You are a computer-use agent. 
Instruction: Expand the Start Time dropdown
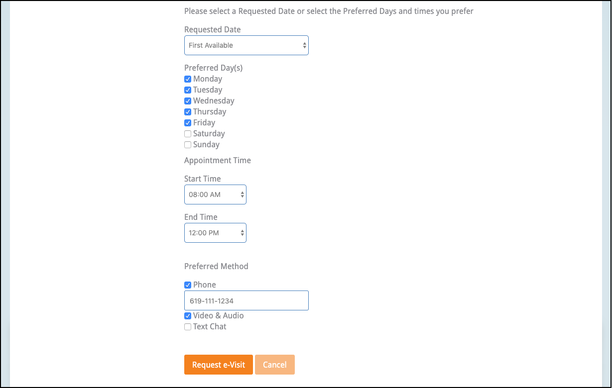[215, 194]
